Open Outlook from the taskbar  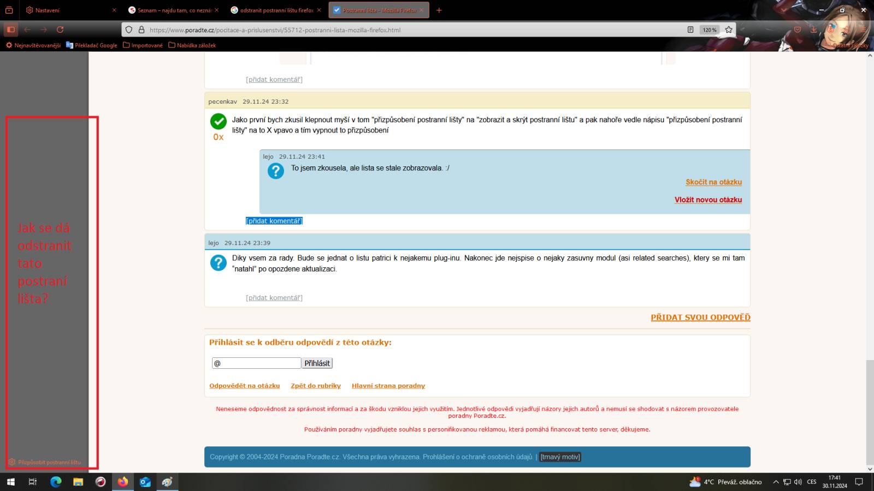pyautogui.click(x=145, y=482)
